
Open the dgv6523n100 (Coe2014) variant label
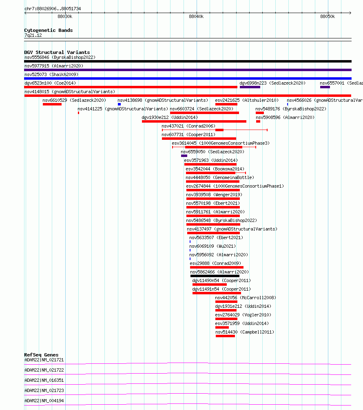(50, 83)
